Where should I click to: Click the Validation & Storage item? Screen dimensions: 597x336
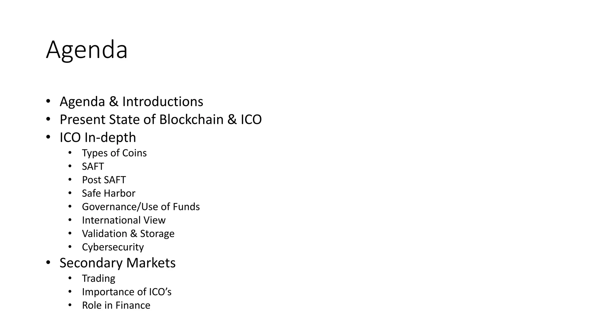coord(128,233)
